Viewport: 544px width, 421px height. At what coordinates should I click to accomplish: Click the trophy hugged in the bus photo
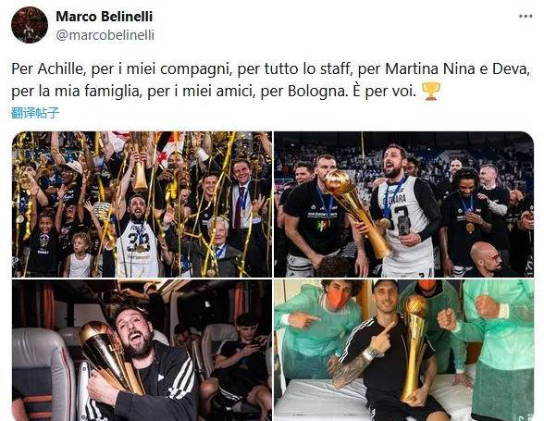click(x=110, y=356)
